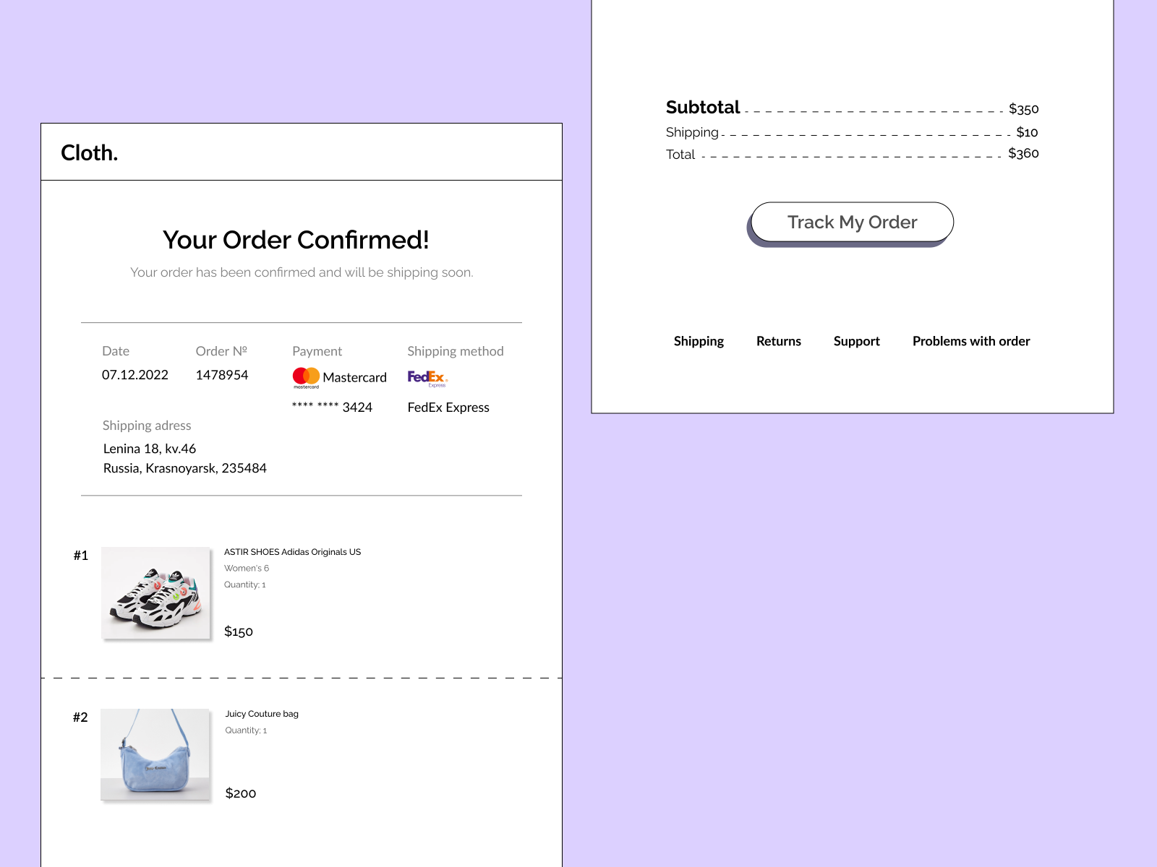Viewport: 1157px width, 867px height.
Task: Select the order date 07.12.2022
Action: (x=135, y=374)
